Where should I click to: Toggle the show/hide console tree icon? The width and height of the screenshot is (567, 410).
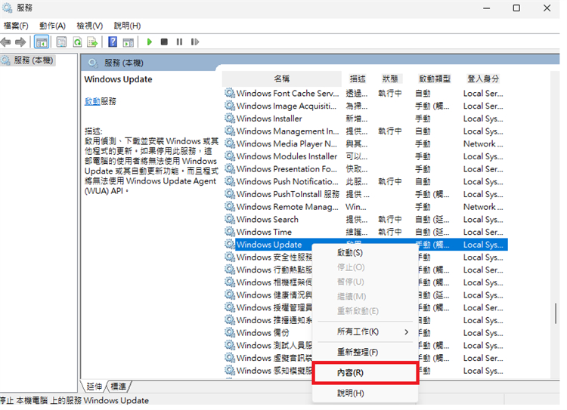42,42
